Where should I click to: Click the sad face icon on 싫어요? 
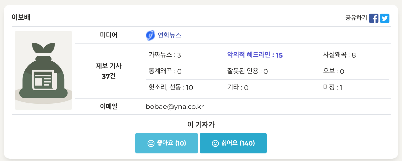coord(215,143)
